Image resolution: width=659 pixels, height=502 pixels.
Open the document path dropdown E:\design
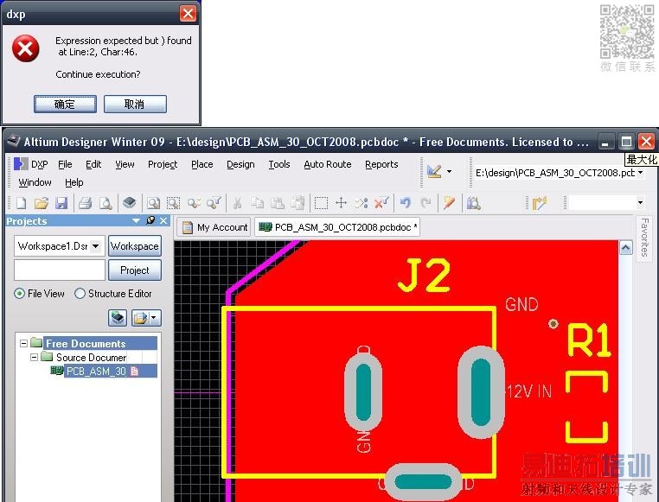coord(641,172)
